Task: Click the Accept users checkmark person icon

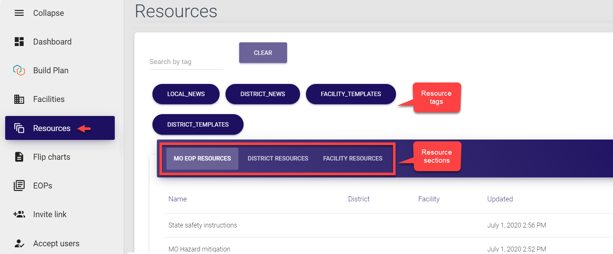Action: point(19,243)
